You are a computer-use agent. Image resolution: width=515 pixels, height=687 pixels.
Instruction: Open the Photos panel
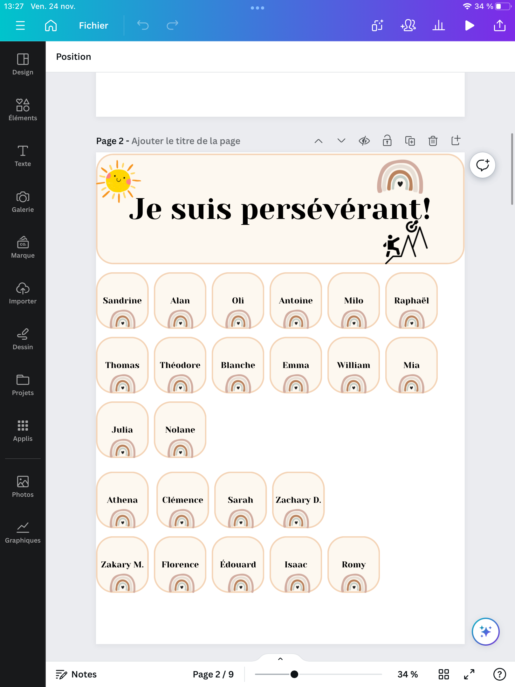click(x=23, y=487)
